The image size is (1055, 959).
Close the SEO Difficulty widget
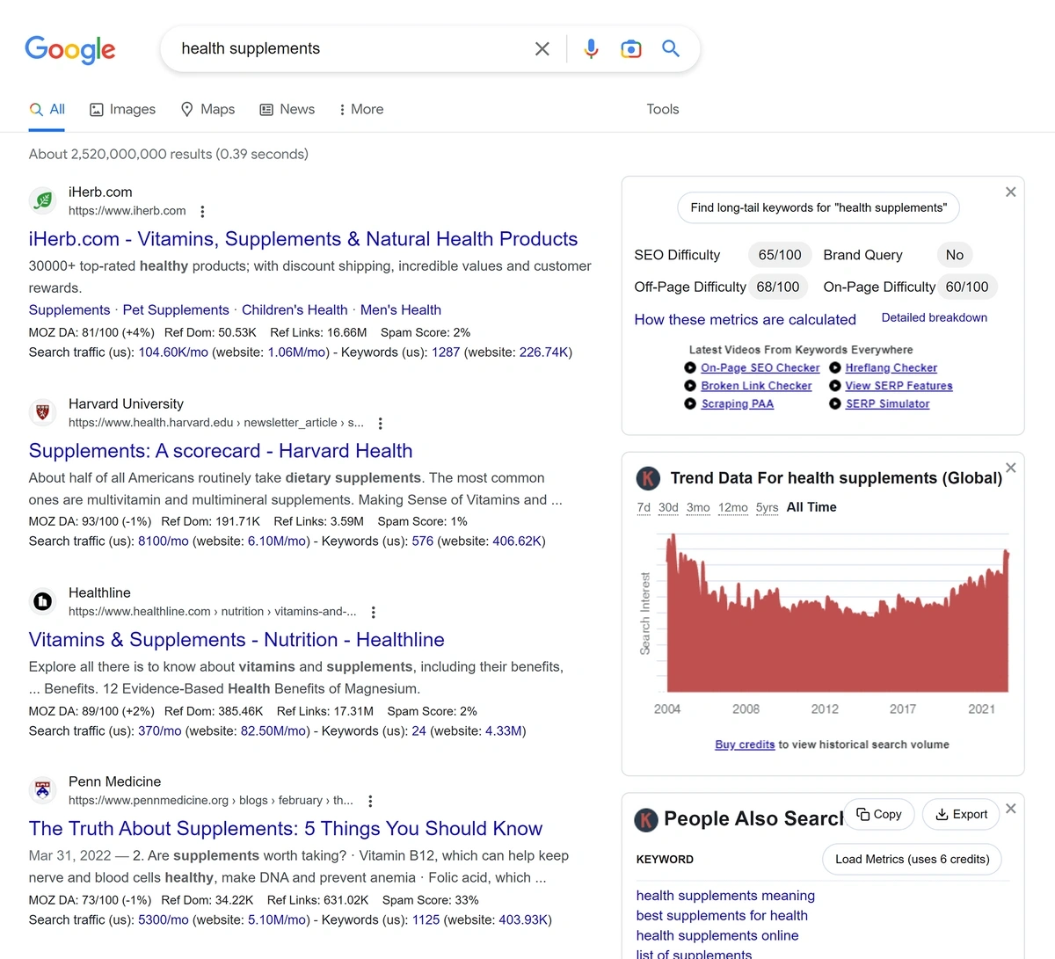click(x=1011, y=192)
